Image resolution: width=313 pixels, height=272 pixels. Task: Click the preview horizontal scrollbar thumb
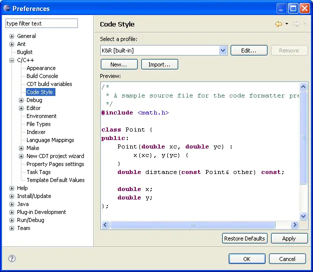point(192,225)
